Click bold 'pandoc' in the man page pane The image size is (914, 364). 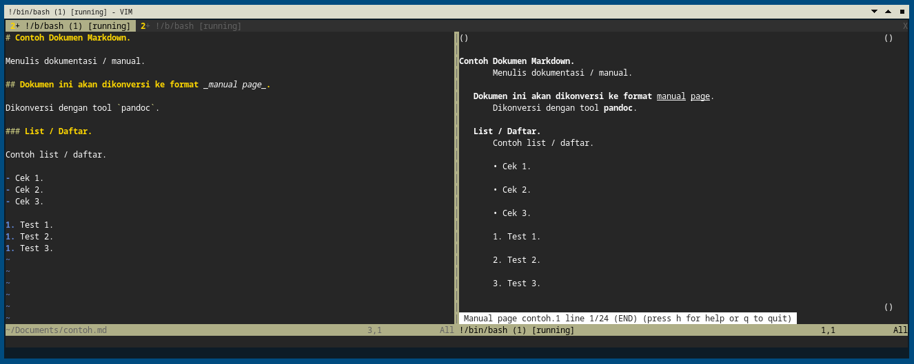tap(618, 108)
